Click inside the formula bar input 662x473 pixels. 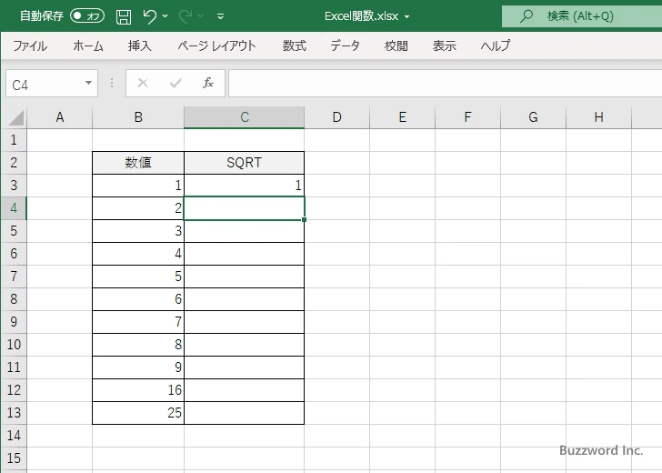pyautogui.click(x=445, y=83)
